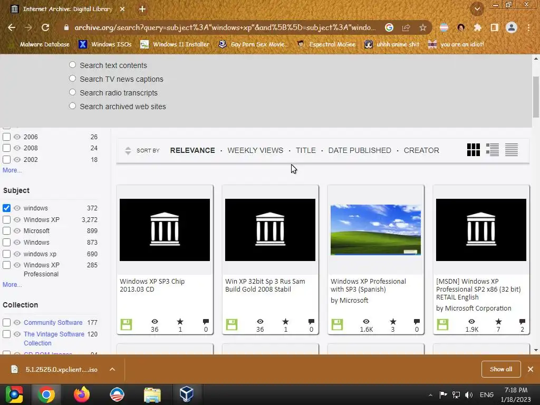
Task: Switch to detailed list view icon
Action: (493, 150)
